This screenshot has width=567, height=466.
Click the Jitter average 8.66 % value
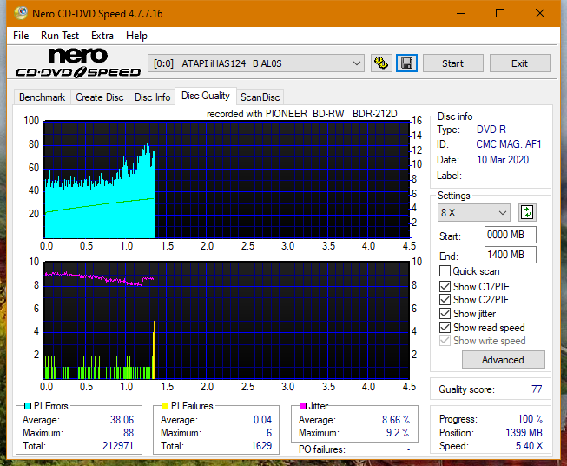[396, 420]
